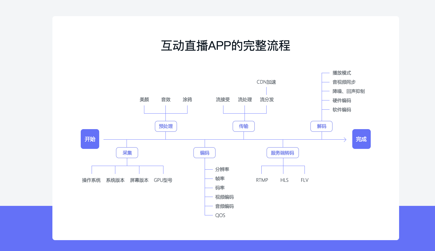Select the 预处理 node box

[166, 126]
